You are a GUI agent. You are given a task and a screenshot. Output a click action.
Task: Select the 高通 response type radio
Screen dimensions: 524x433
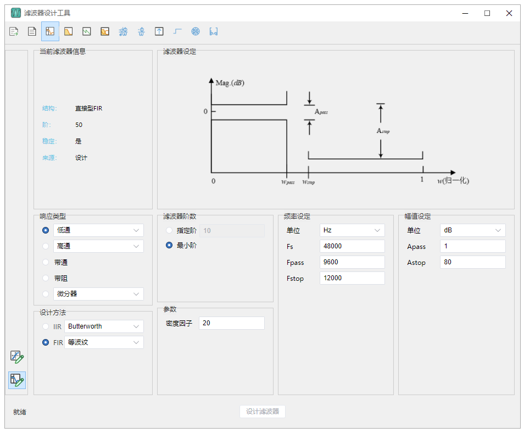click(x=46, y=246)
